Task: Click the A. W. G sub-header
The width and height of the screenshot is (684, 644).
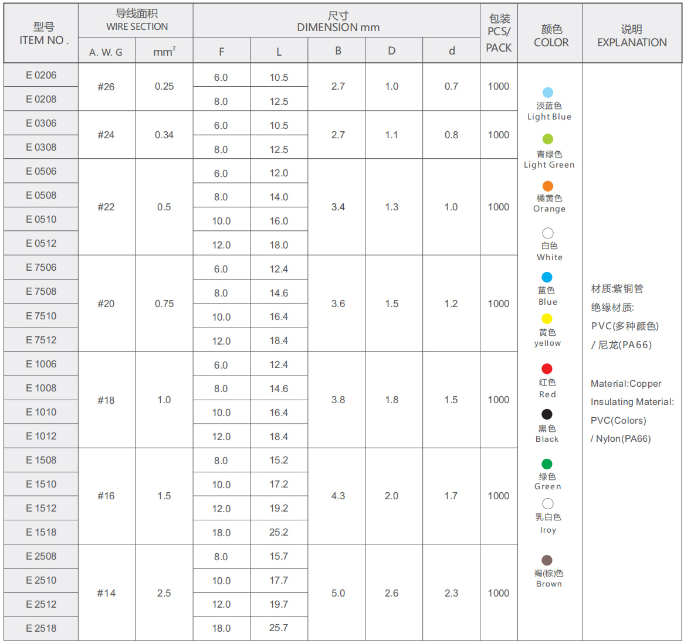Action: point(107,52)
